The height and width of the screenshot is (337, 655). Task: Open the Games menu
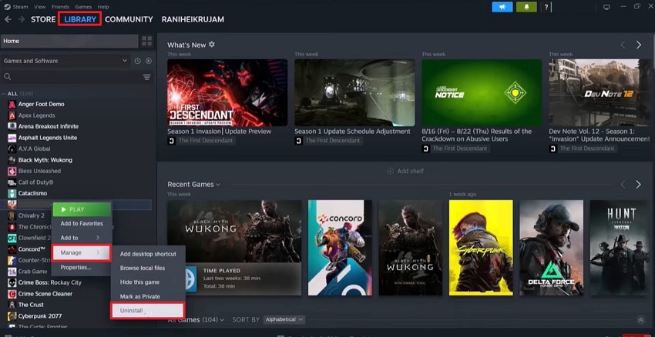(x=83, y=7)
